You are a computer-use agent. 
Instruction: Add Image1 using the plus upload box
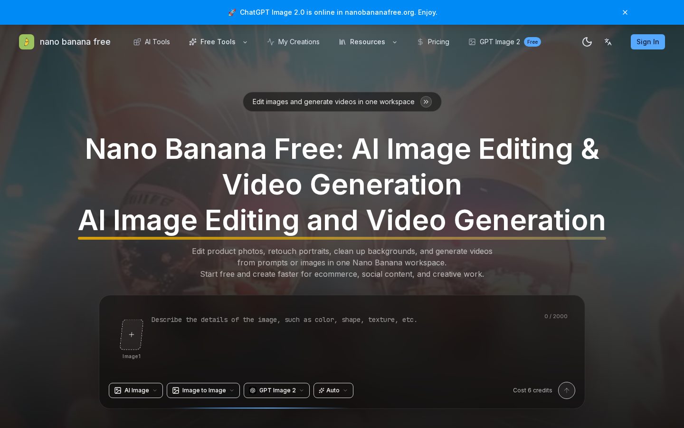(x=132, y=335)
